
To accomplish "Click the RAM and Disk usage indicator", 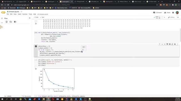I will pyautogui.click(x=158, y=17).
